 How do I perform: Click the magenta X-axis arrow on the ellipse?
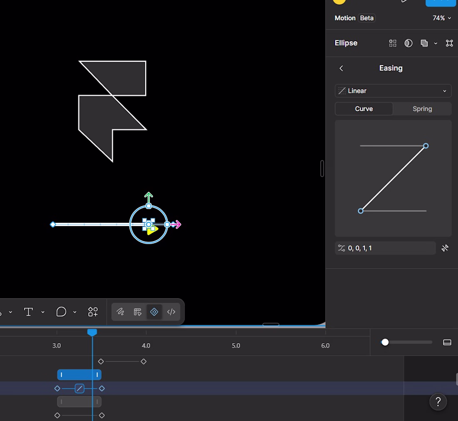pos(177,224)
